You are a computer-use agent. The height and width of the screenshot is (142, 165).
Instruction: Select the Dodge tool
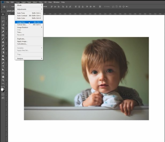[3, 59]
